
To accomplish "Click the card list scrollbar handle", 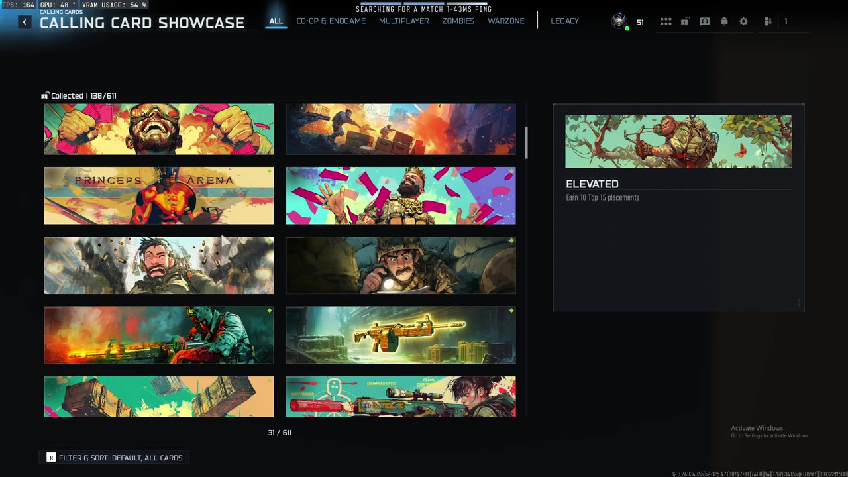I will [x=527, y=143].
